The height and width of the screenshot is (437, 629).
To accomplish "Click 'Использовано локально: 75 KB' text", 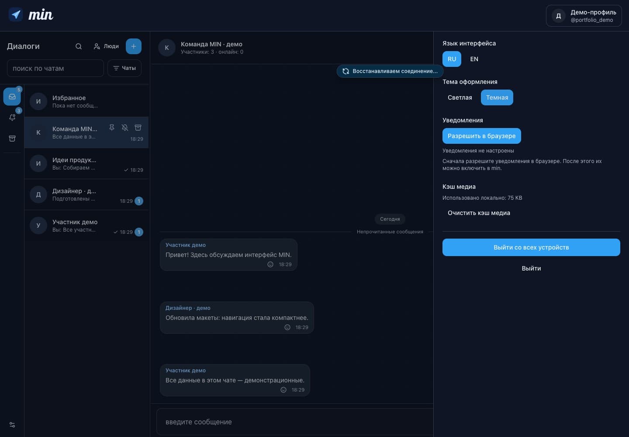I will (x=482, y=198).
